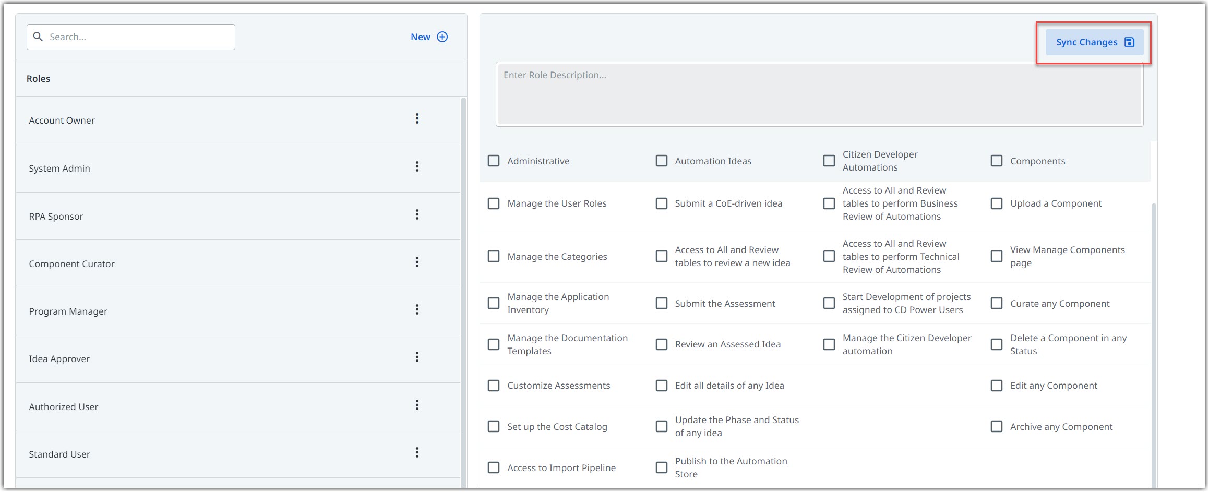The width and height of the screenshot is (1209, 492).
Task: Click into the Enter Role Description field
Action: coord(819,94)
